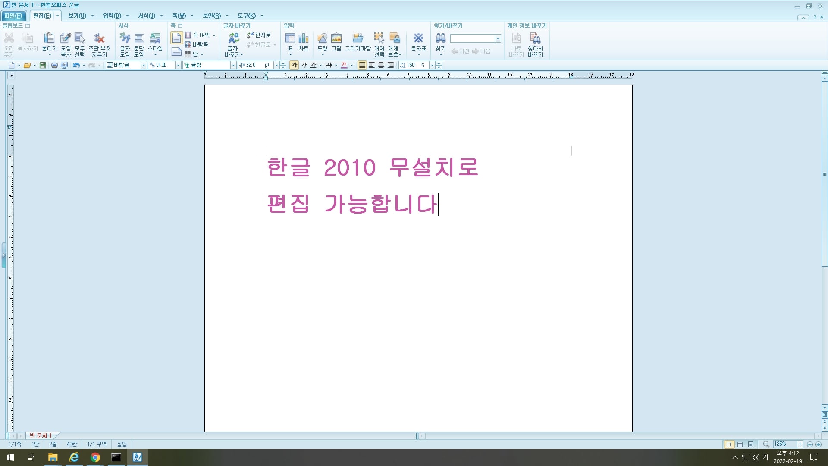Viewport: 828px width, 466px height.
Task: Open font color 가 red underline button
Action: pos(344,65)
